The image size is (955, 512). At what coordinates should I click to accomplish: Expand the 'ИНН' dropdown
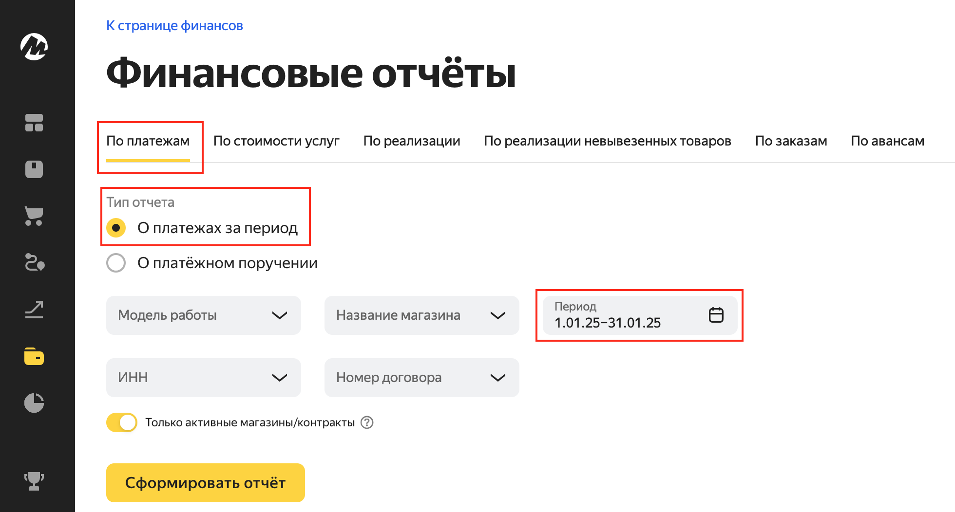[203, 378]
